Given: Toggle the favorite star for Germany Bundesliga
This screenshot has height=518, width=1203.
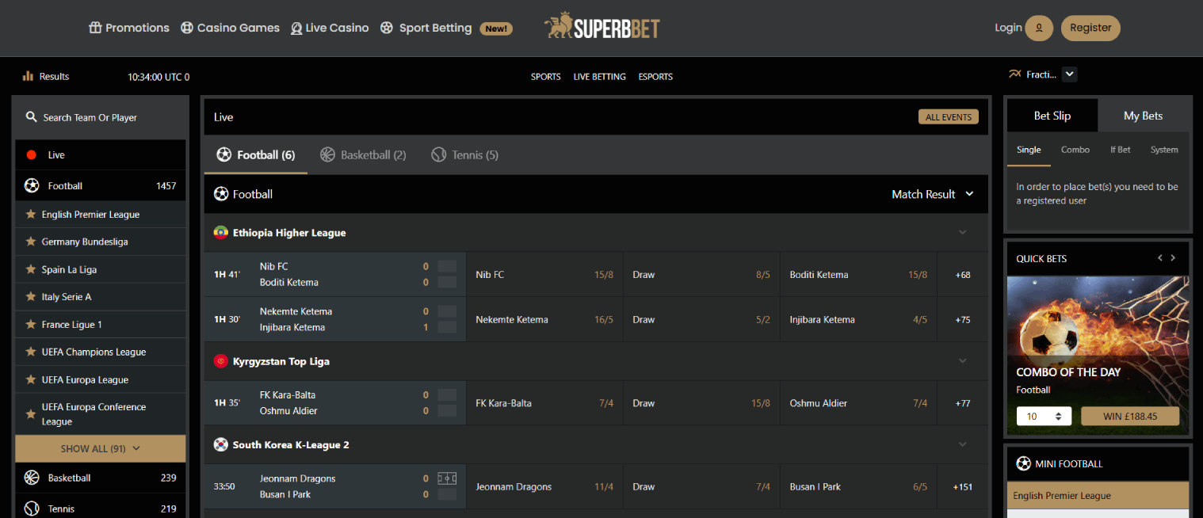Looking at the screenshot, I should click(32, 242).
